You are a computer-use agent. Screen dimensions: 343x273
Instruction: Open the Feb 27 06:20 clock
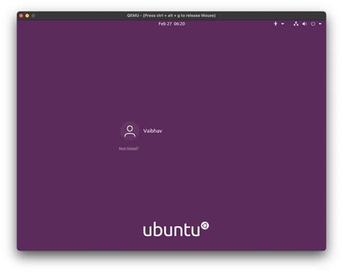click(171, 24)
